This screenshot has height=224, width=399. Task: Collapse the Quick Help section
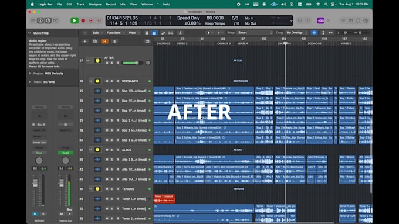point(30,33)
